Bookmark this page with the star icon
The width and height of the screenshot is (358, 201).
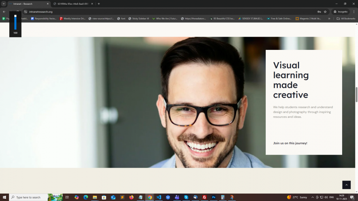(x=325, y=12)
